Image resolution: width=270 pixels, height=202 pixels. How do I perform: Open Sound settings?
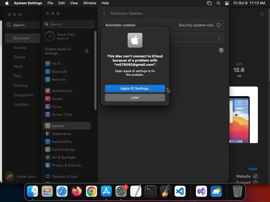(x=67, y=99)
